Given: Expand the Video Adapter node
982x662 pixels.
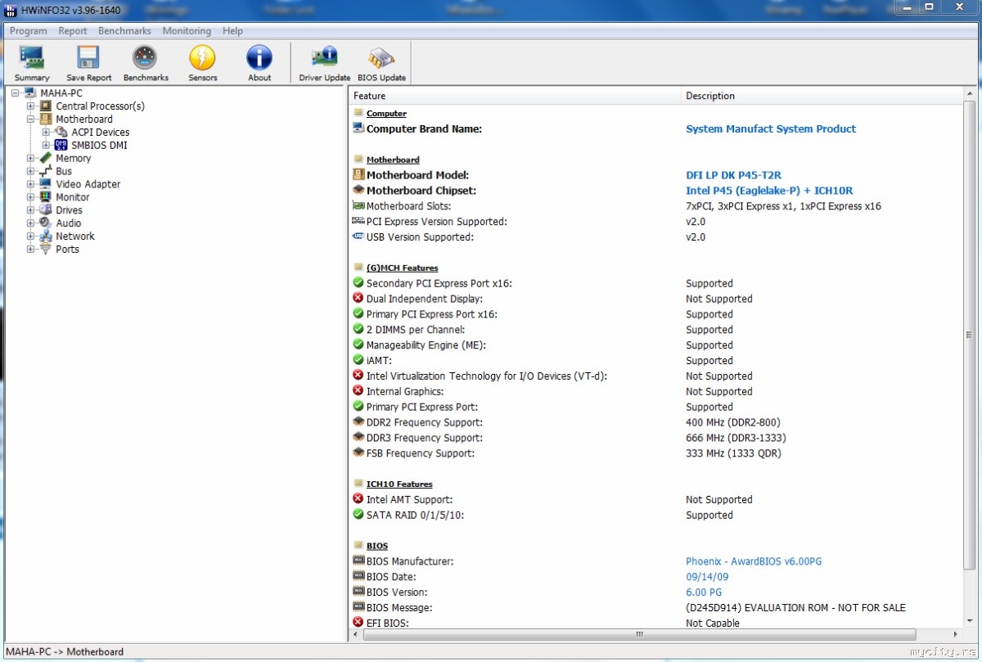Looking at the screenshot, I should (30, 184).
